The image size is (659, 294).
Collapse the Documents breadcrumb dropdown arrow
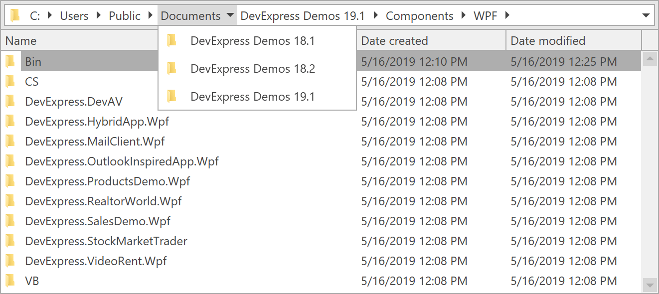230,16
